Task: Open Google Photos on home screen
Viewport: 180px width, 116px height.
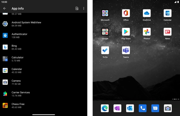Action: pos(147,32)
